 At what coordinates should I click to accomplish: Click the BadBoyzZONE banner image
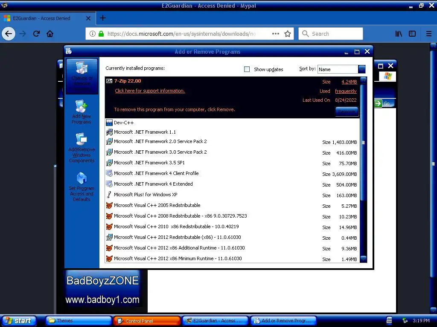pyautogui.click(x=102, y=289)
